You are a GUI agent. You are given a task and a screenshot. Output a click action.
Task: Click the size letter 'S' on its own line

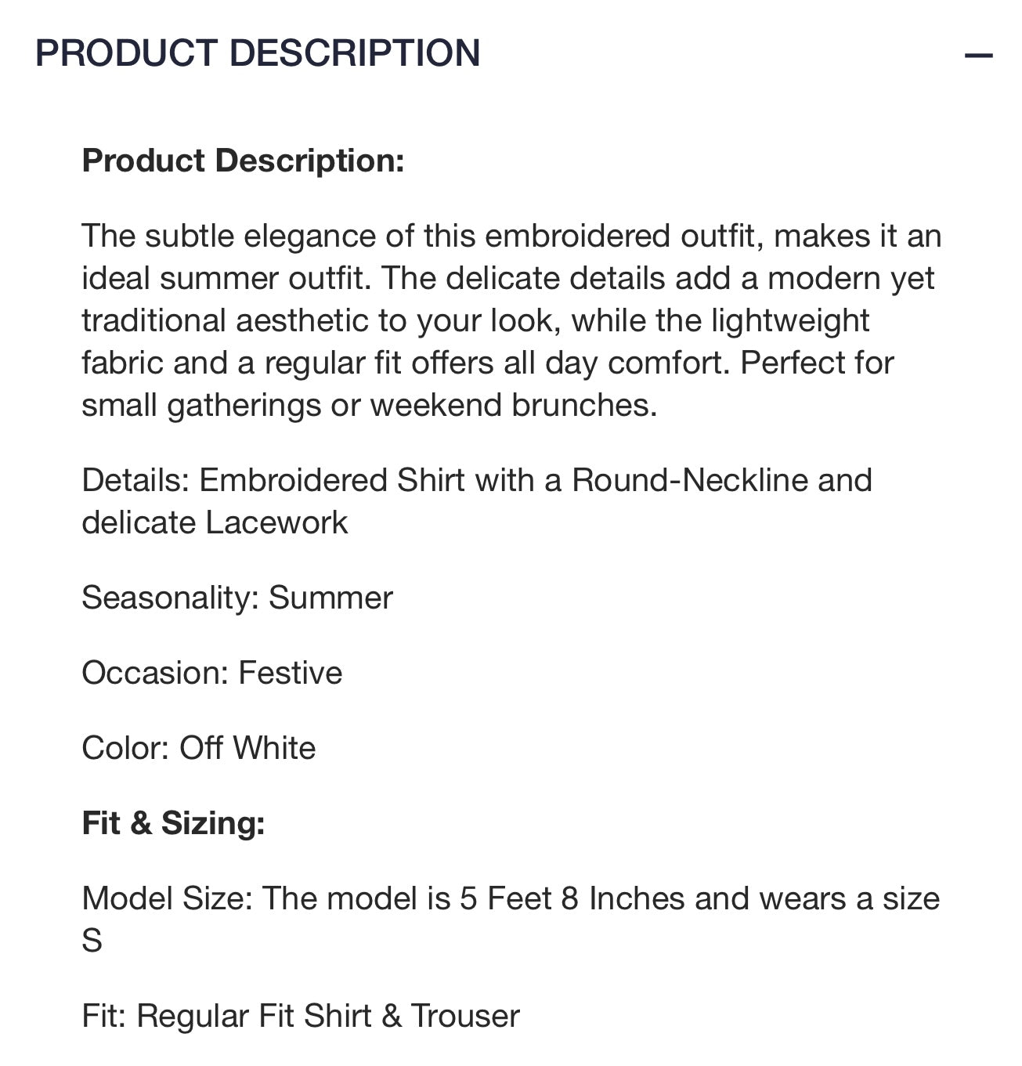point(92,941)
